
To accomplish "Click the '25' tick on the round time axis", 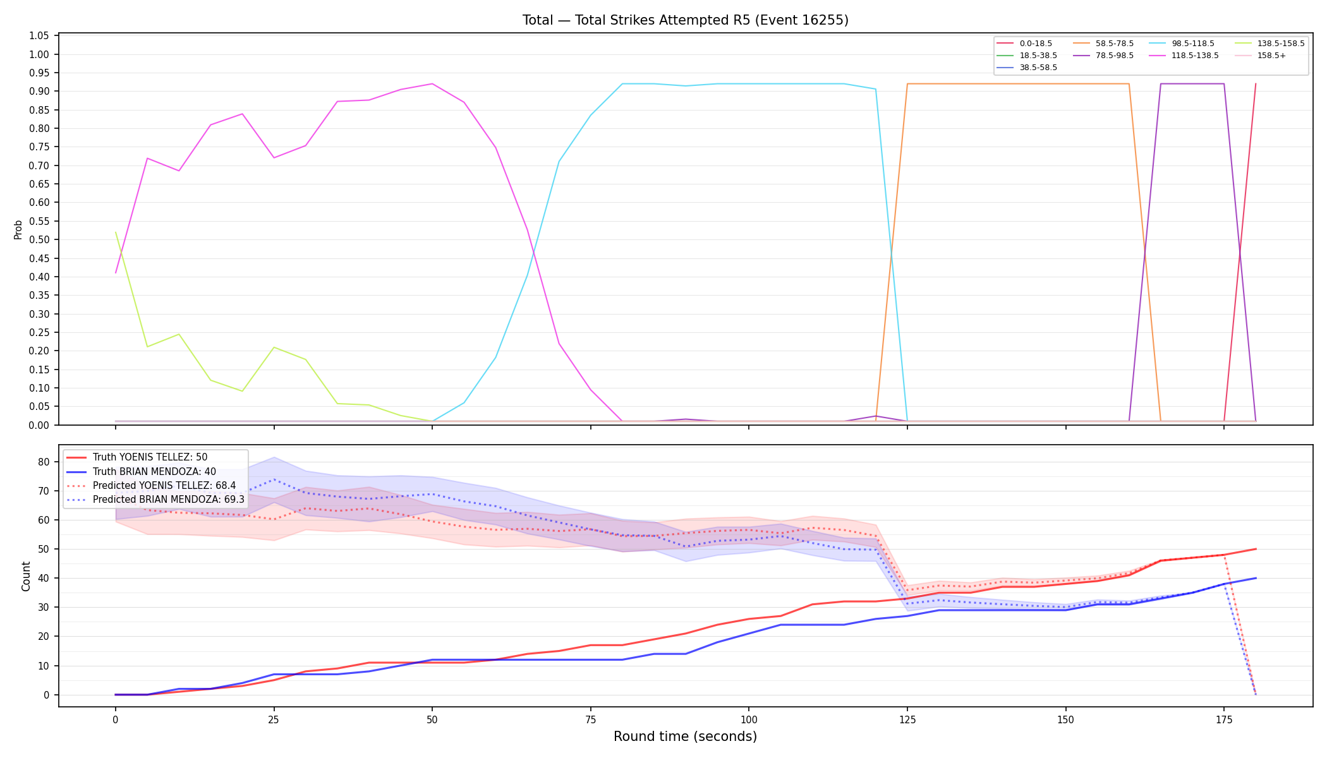I will pos(274,719).
